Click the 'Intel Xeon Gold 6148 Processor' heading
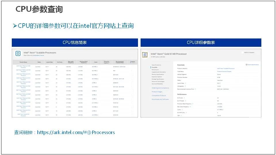Screen dimensions: 276x155 tap(169, 54)
